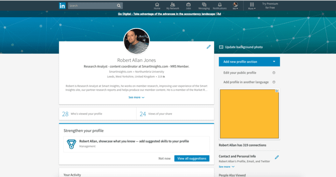Focus the Search input field
Viewport: 336px width, 177px height.
point(95,6)
